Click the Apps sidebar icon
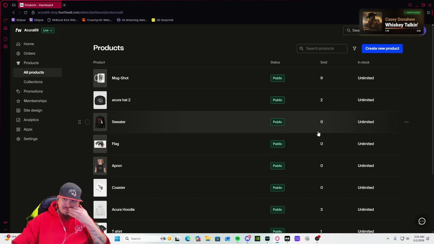This screenshot has height=244, width=434. click(18, 129)
